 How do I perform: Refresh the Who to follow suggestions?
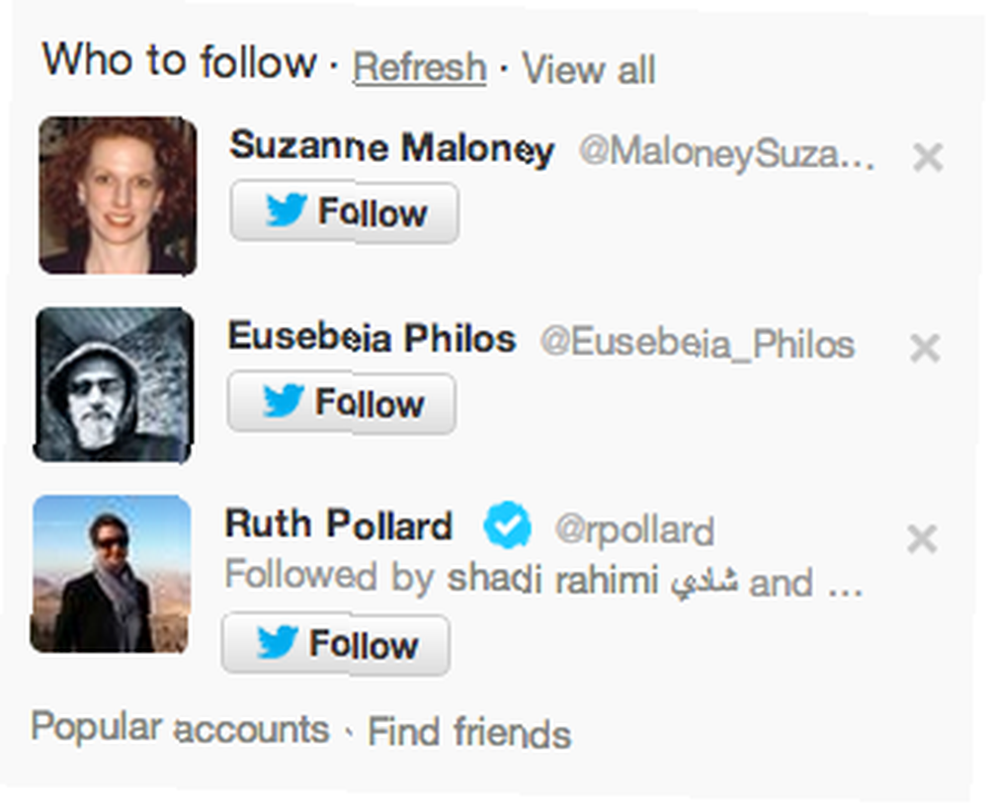point(419,67)
